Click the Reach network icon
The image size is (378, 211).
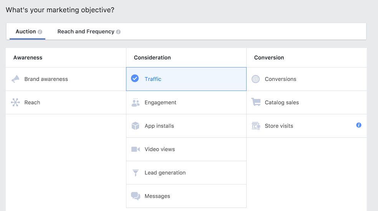tap(15, 102)
